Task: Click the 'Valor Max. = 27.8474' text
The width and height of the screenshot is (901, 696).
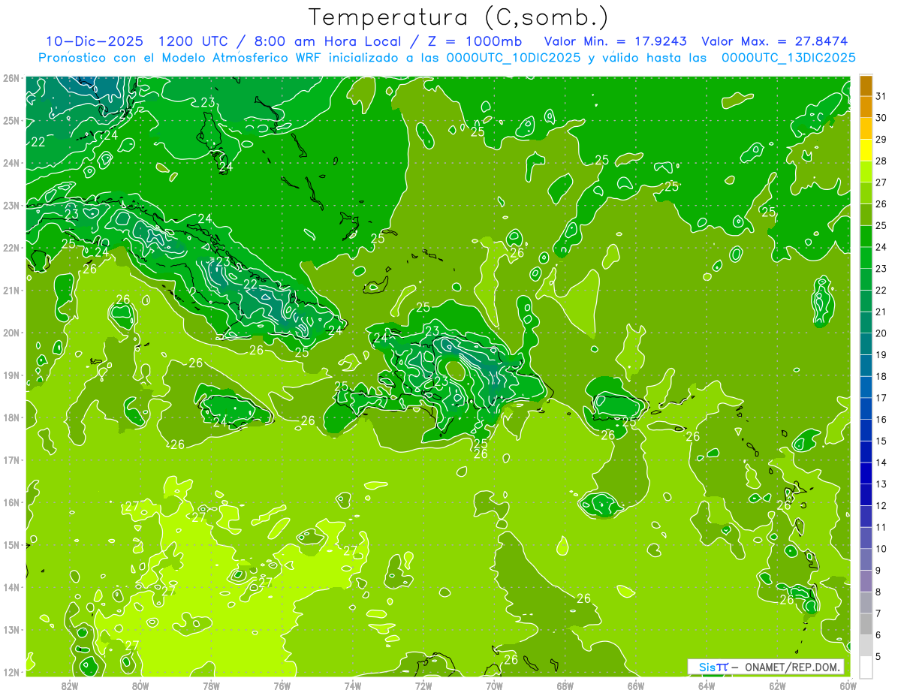Action: tap(775, 41)
